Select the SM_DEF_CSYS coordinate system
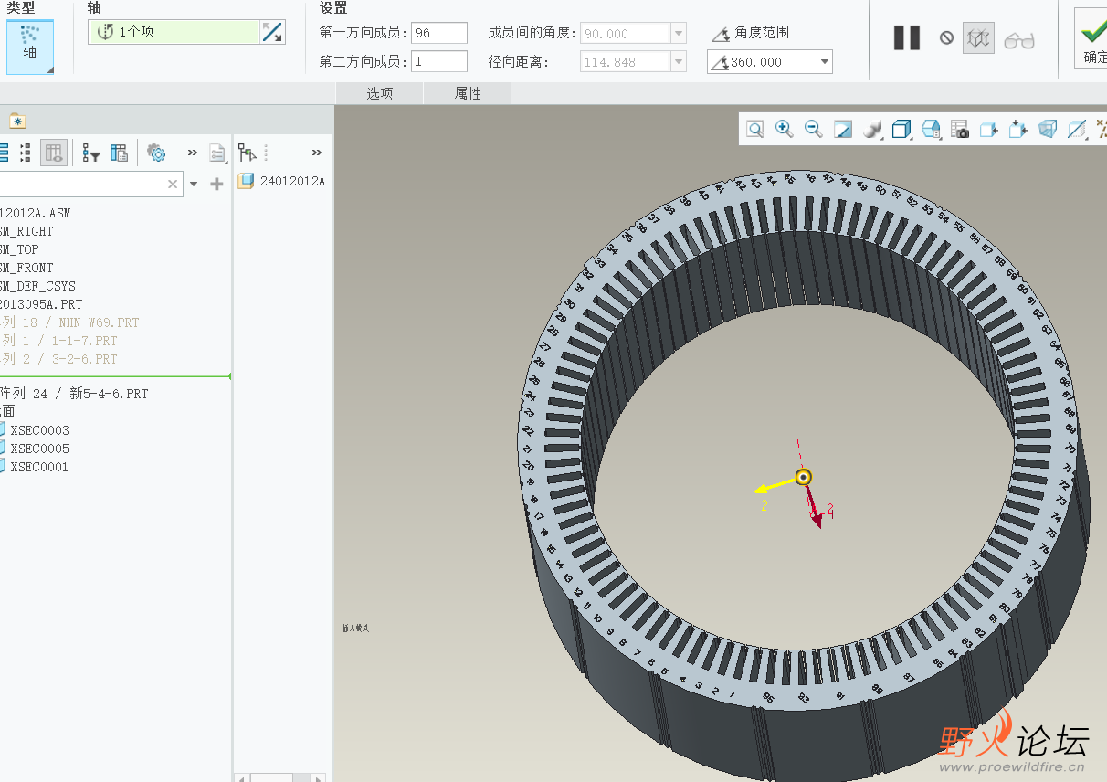Screen dimensions: 1107x782 [x=38, y=286]
